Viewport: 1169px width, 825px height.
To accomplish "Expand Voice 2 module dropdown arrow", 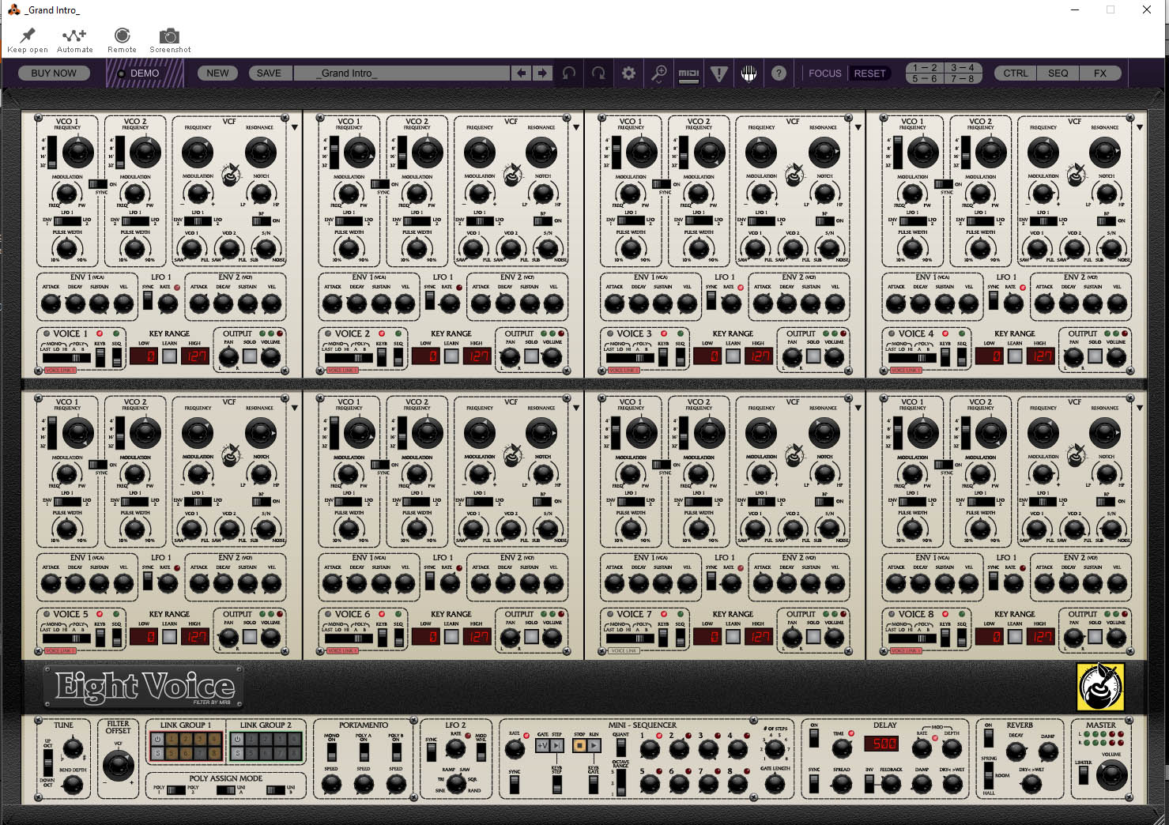I will [576, 127].
